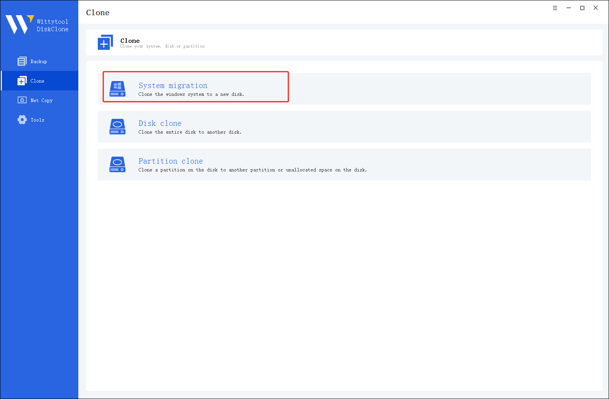This screenshot has height=399, width=609.
Task: Go to the Tools section label
Action: point(37,120)
